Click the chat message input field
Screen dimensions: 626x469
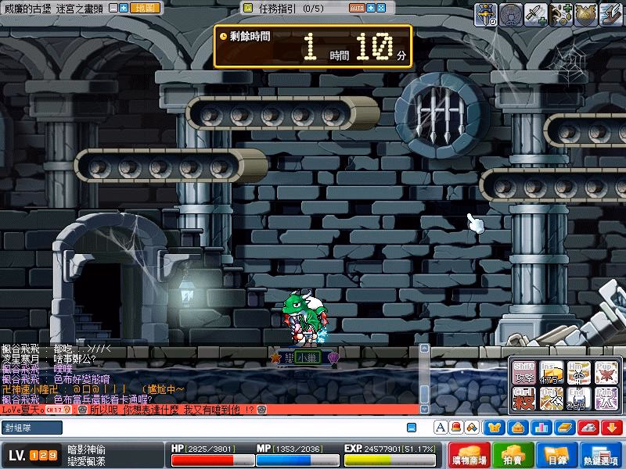pos(235,428)
